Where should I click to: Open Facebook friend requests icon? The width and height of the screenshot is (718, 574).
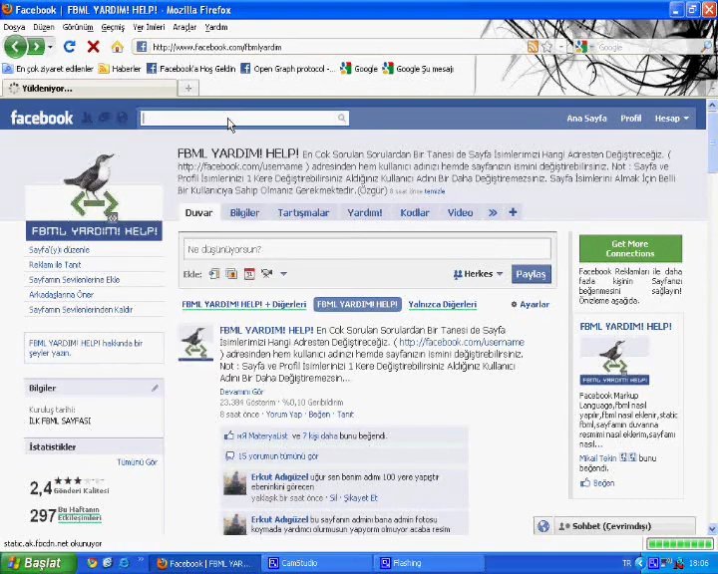(x=87, y=119)
